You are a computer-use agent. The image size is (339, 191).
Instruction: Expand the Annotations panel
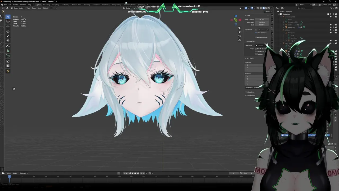point(250,95)
